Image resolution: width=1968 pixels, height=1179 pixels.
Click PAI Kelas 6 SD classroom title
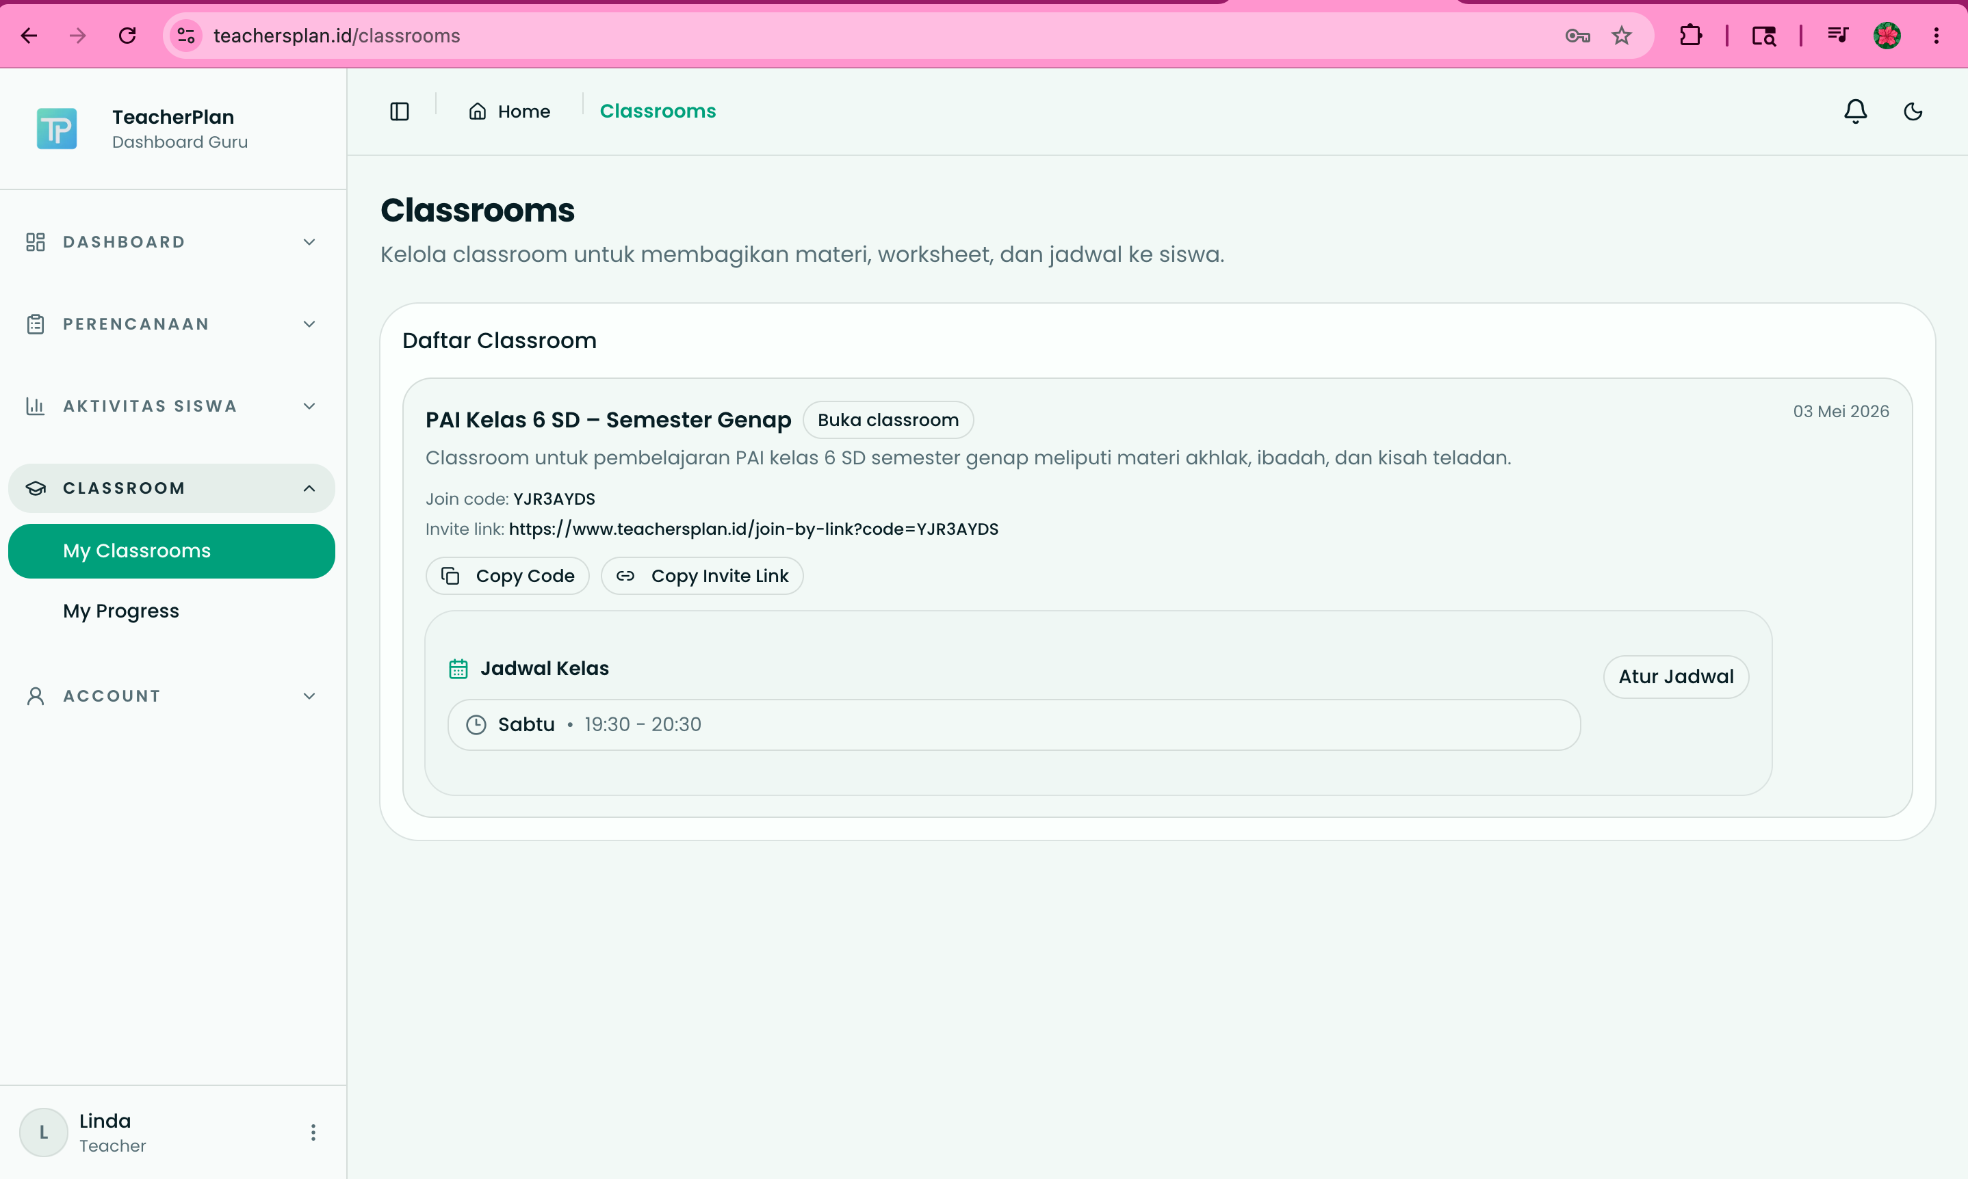pyautogui.click(x=608, y=419)
